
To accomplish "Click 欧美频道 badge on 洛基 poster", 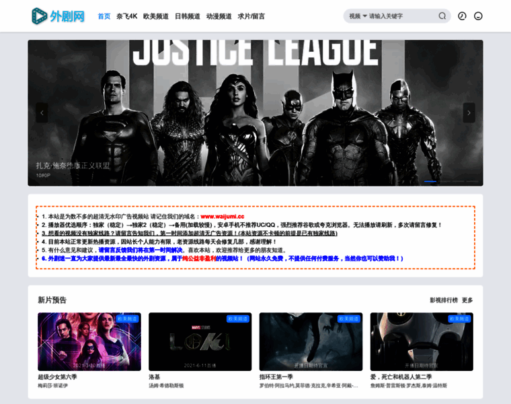I will point(238,318).
